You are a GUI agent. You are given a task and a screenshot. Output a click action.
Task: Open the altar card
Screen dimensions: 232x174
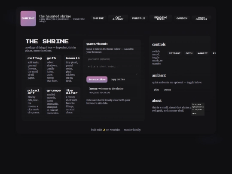[72, 101]
